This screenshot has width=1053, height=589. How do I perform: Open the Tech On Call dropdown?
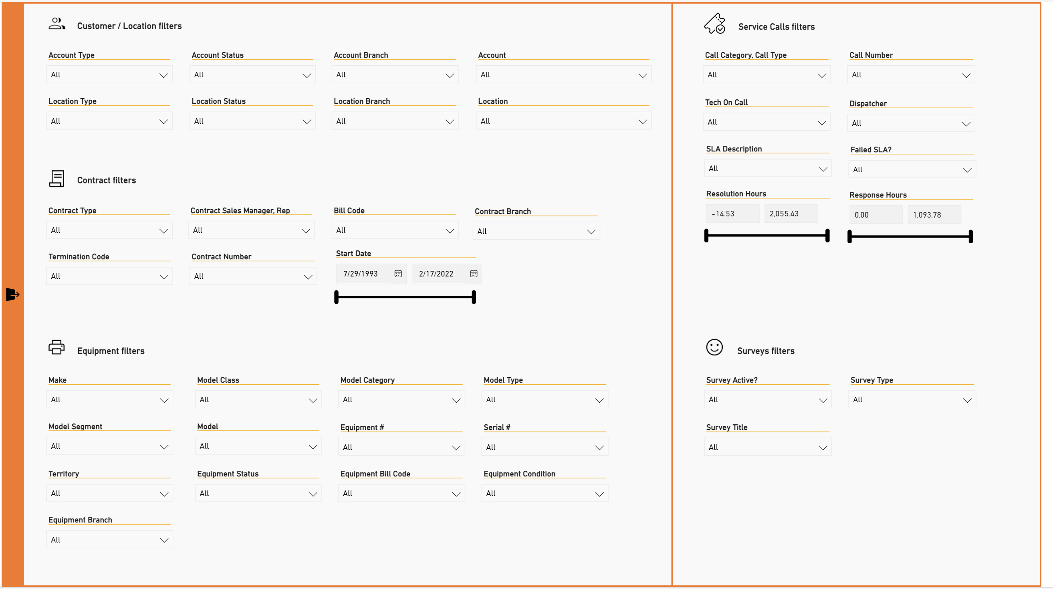(x=767, y=122)
